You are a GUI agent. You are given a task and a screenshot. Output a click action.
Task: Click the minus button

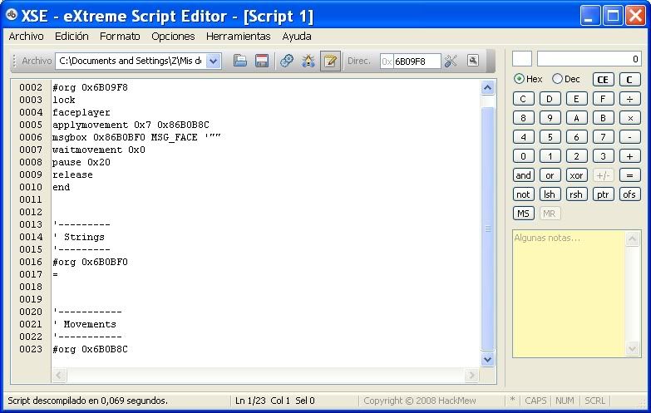click(x=630, y=137)
